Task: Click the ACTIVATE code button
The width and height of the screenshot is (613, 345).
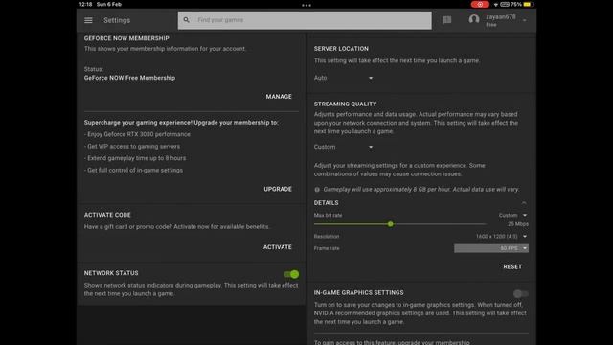Action: point(277,247)
